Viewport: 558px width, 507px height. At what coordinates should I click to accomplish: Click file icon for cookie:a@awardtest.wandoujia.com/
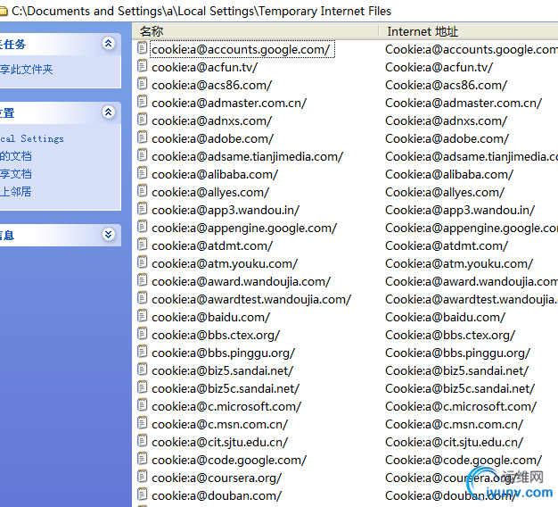click(x=143, y=297)
